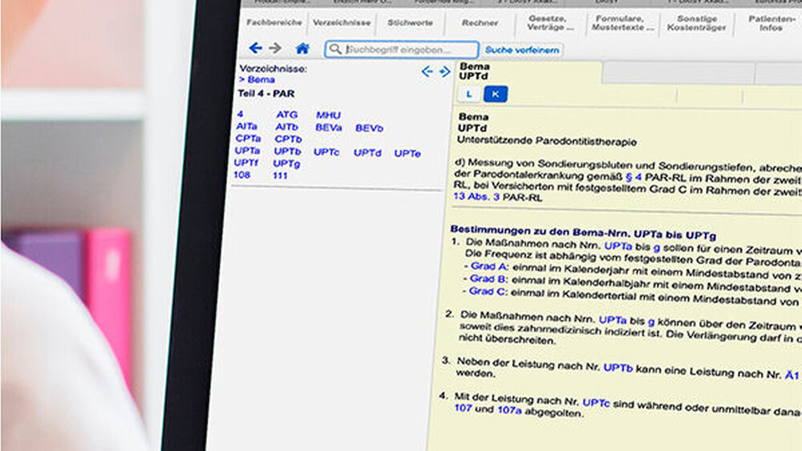Screen dimensions: 802x451
Task: Navigate to Bema breadcrumb link
Action: click(261, 80)
